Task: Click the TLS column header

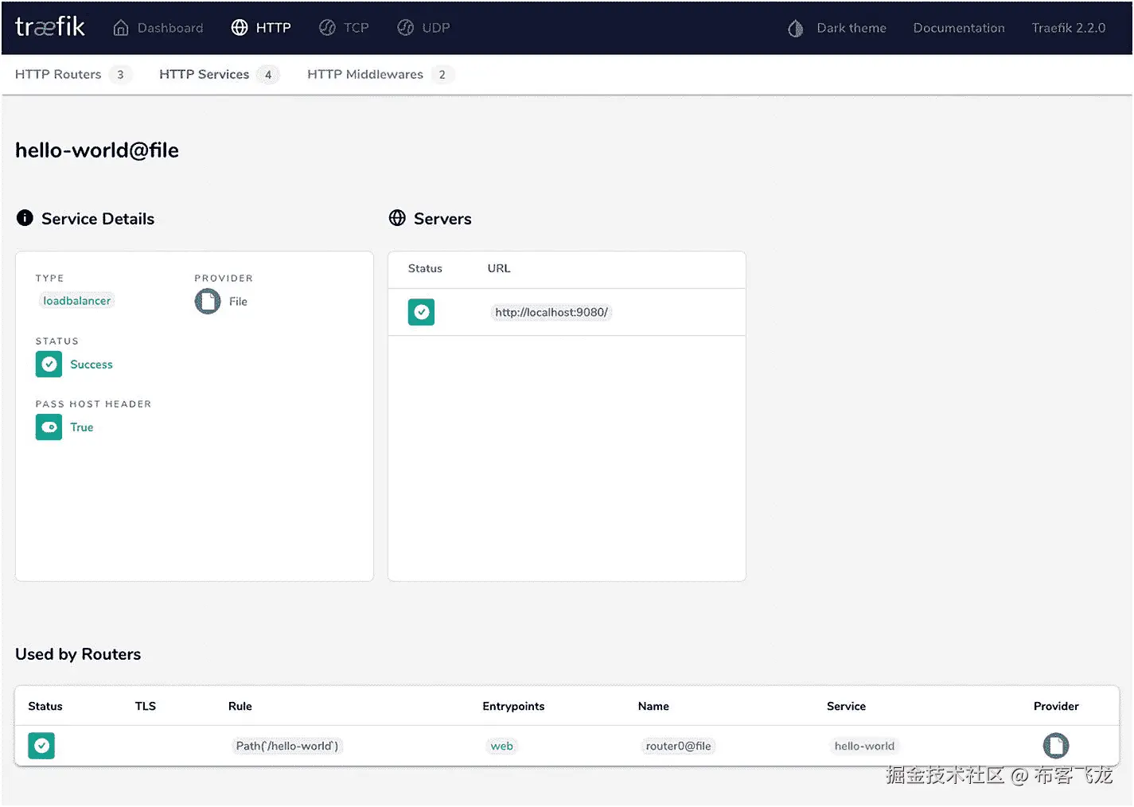Action: tap(146, 706)
